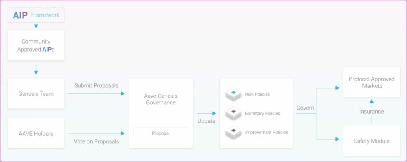Click the arrow above the Genesis Team box
407x162 pixels.
pyautogui.click(x=36, y=69)
